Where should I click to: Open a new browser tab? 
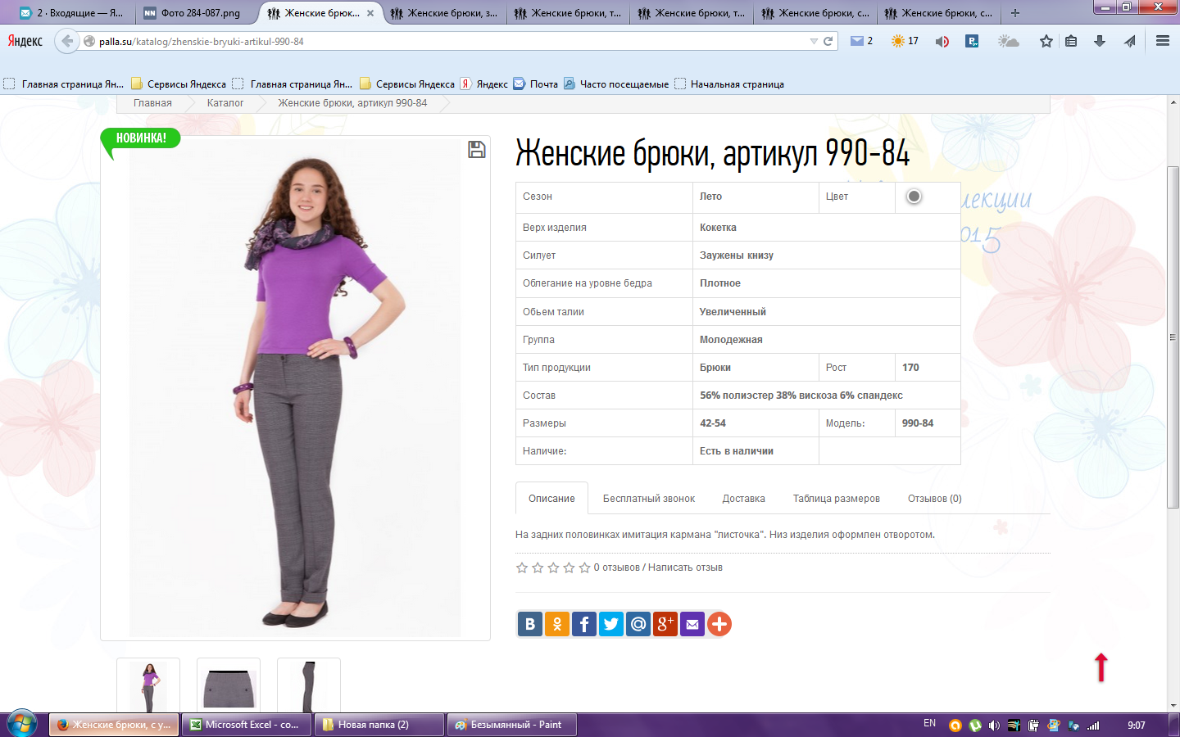point(1015,13)
